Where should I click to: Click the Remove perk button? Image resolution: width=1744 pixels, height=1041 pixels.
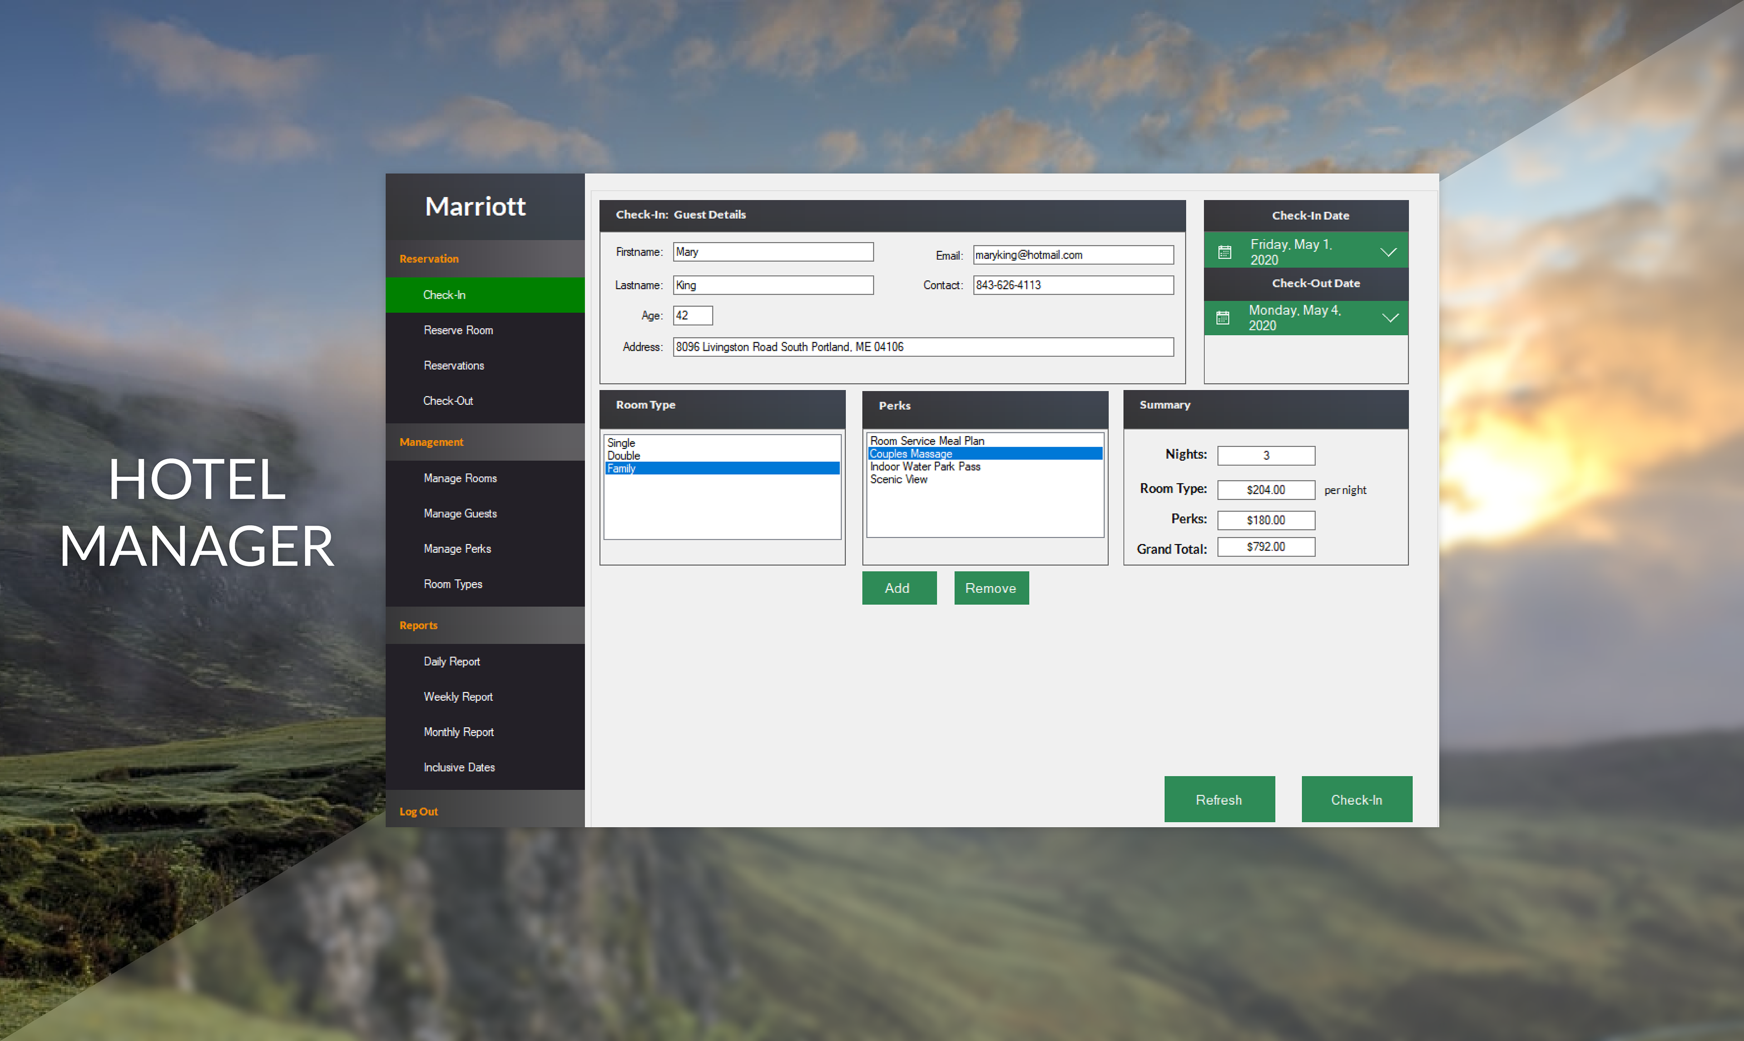(x=991, y=588)
